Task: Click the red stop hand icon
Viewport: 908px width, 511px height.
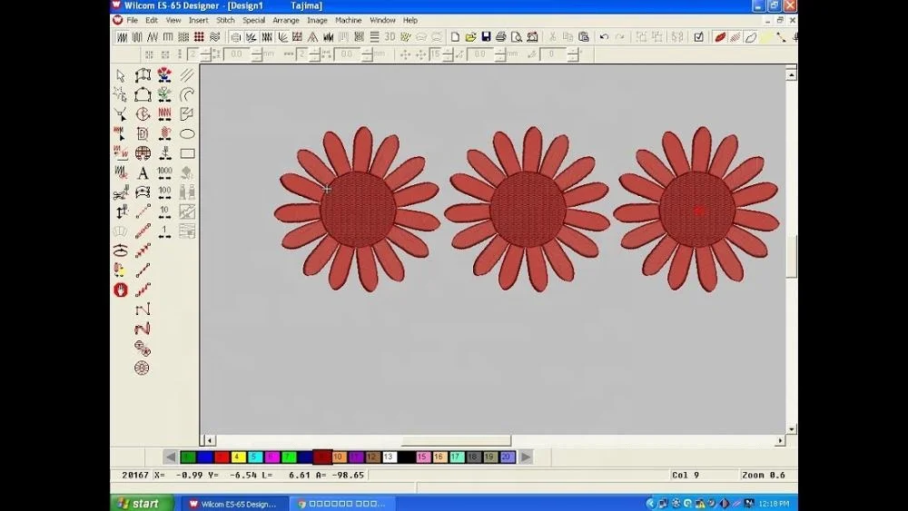Action: click(x=121, y=290)
